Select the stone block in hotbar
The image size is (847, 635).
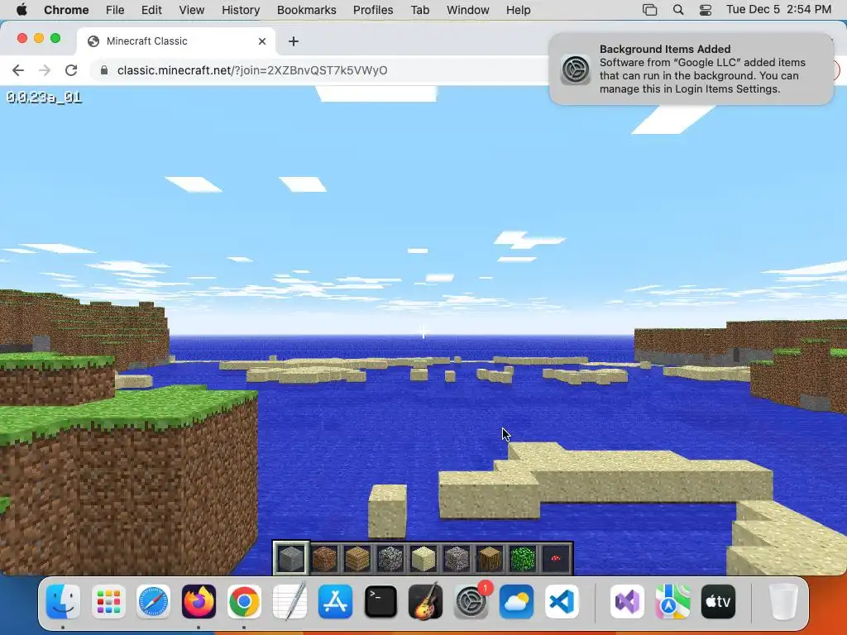[x=291, y=558]
